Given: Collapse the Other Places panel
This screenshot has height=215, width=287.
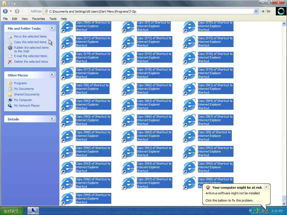Looking at the screenshot, I should [x=52, y=74].
